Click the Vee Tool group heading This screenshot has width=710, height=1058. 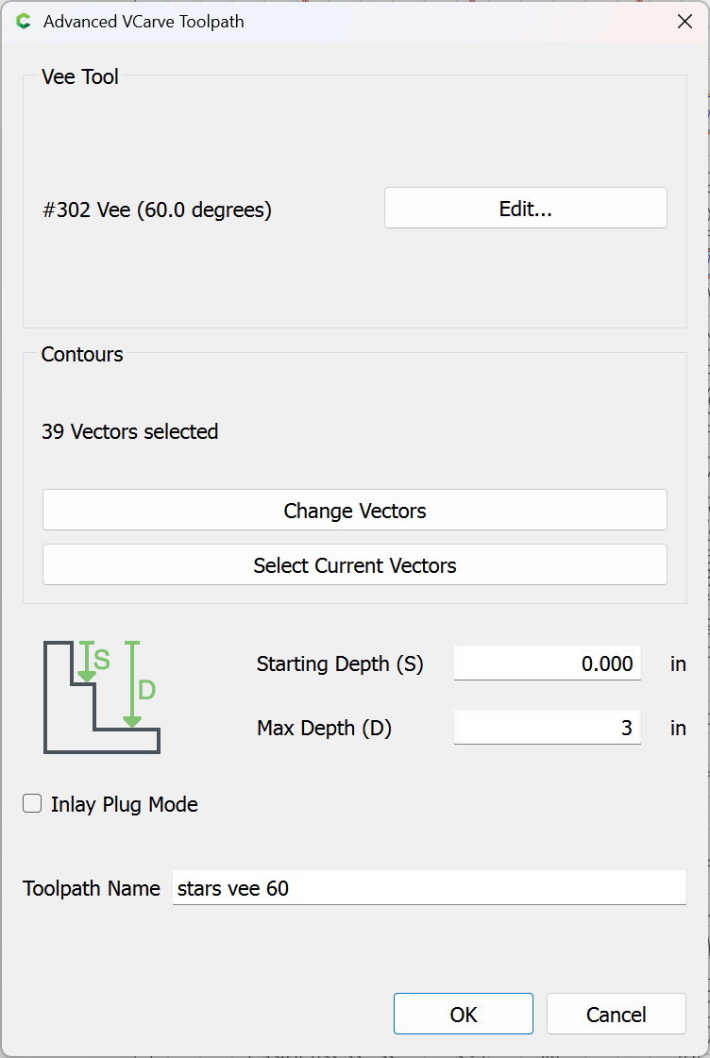80,77
